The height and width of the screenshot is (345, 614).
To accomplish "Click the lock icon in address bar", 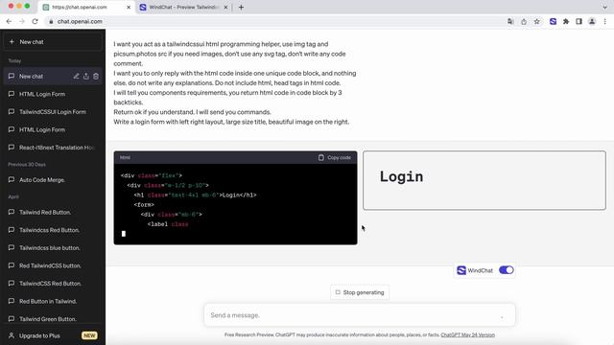I will pos(51,21).
